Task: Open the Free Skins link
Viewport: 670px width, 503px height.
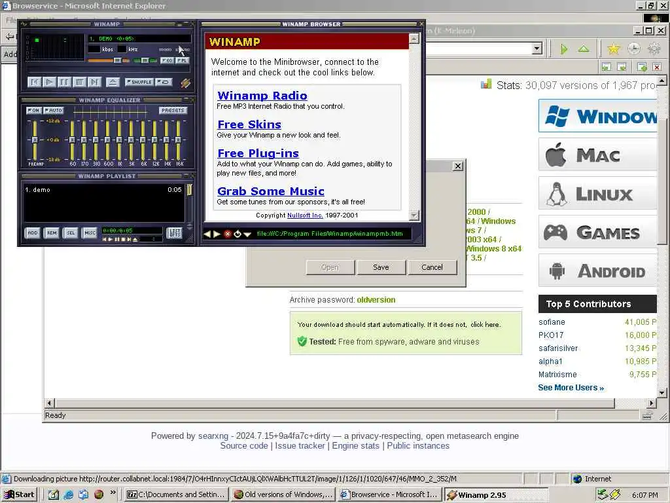Action: [x=249, y=124]
